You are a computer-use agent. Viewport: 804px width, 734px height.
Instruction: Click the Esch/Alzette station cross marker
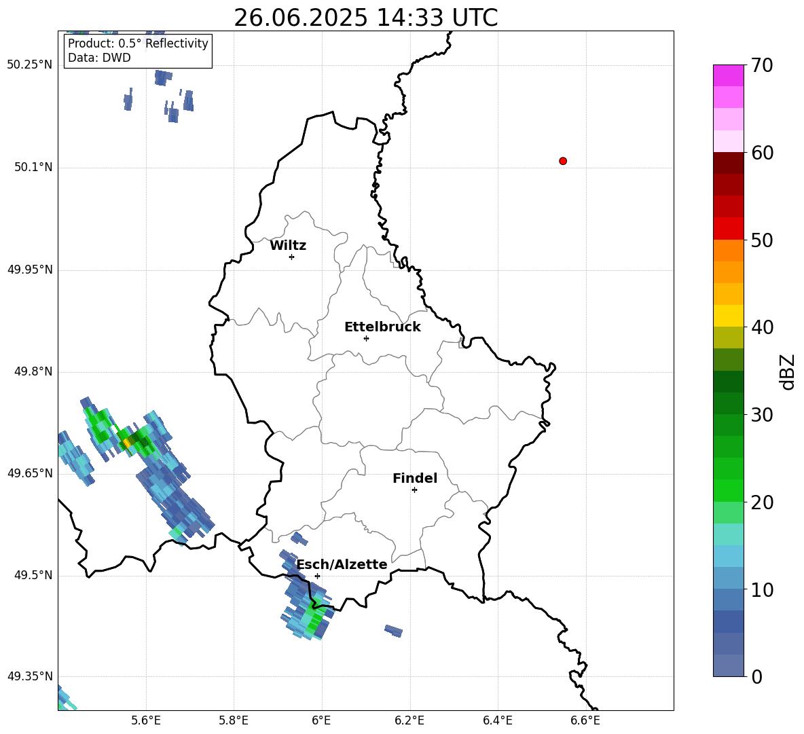[317, 576]
